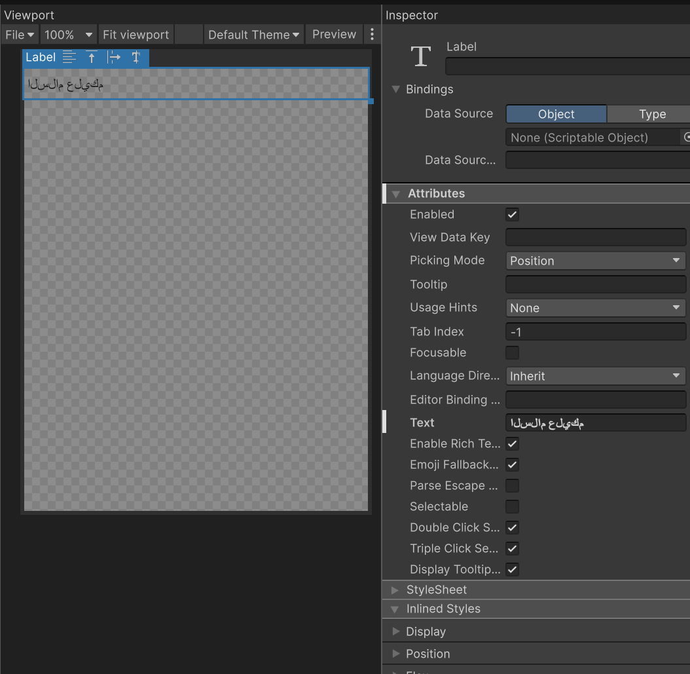Open the File menu in the Viewport toolbar

tap(20, 34)
